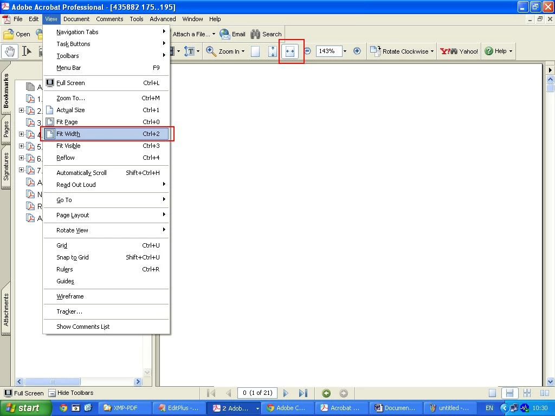
Task: Click the document scroll down arrow
Action: (551, 381)
